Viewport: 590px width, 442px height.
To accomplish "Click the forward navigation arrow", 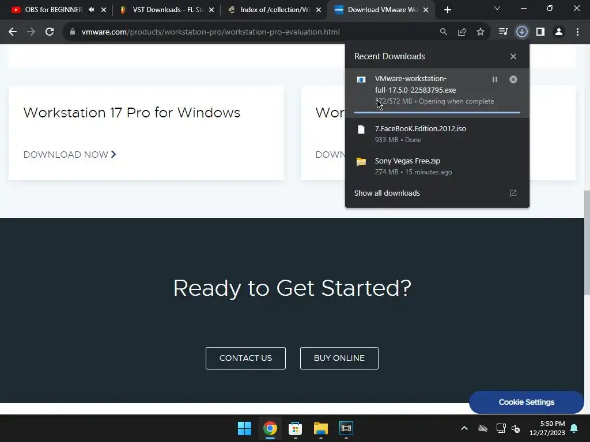I will (x=31, y=32).
